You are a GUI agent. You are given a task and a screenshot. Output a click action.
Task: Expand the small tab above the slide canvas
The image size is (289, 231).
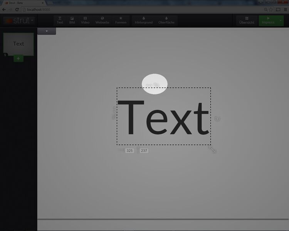[x=47, y=31]
